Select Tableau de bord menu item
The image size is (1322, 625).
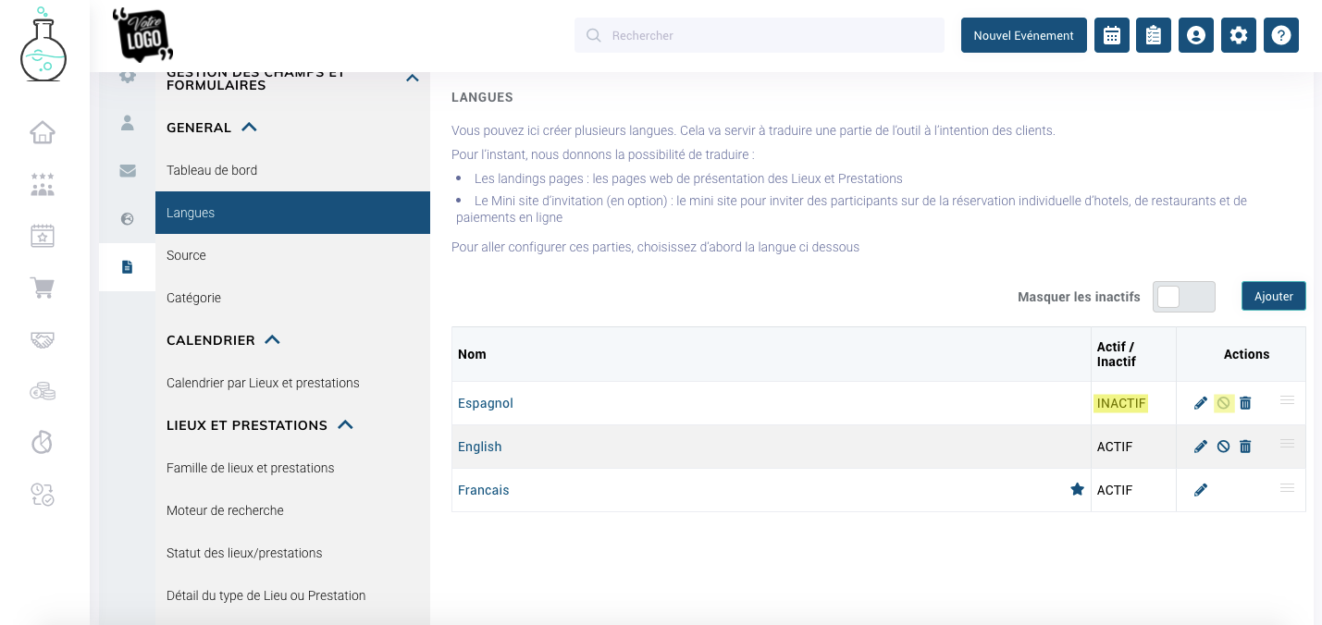(x=212, y=170)
